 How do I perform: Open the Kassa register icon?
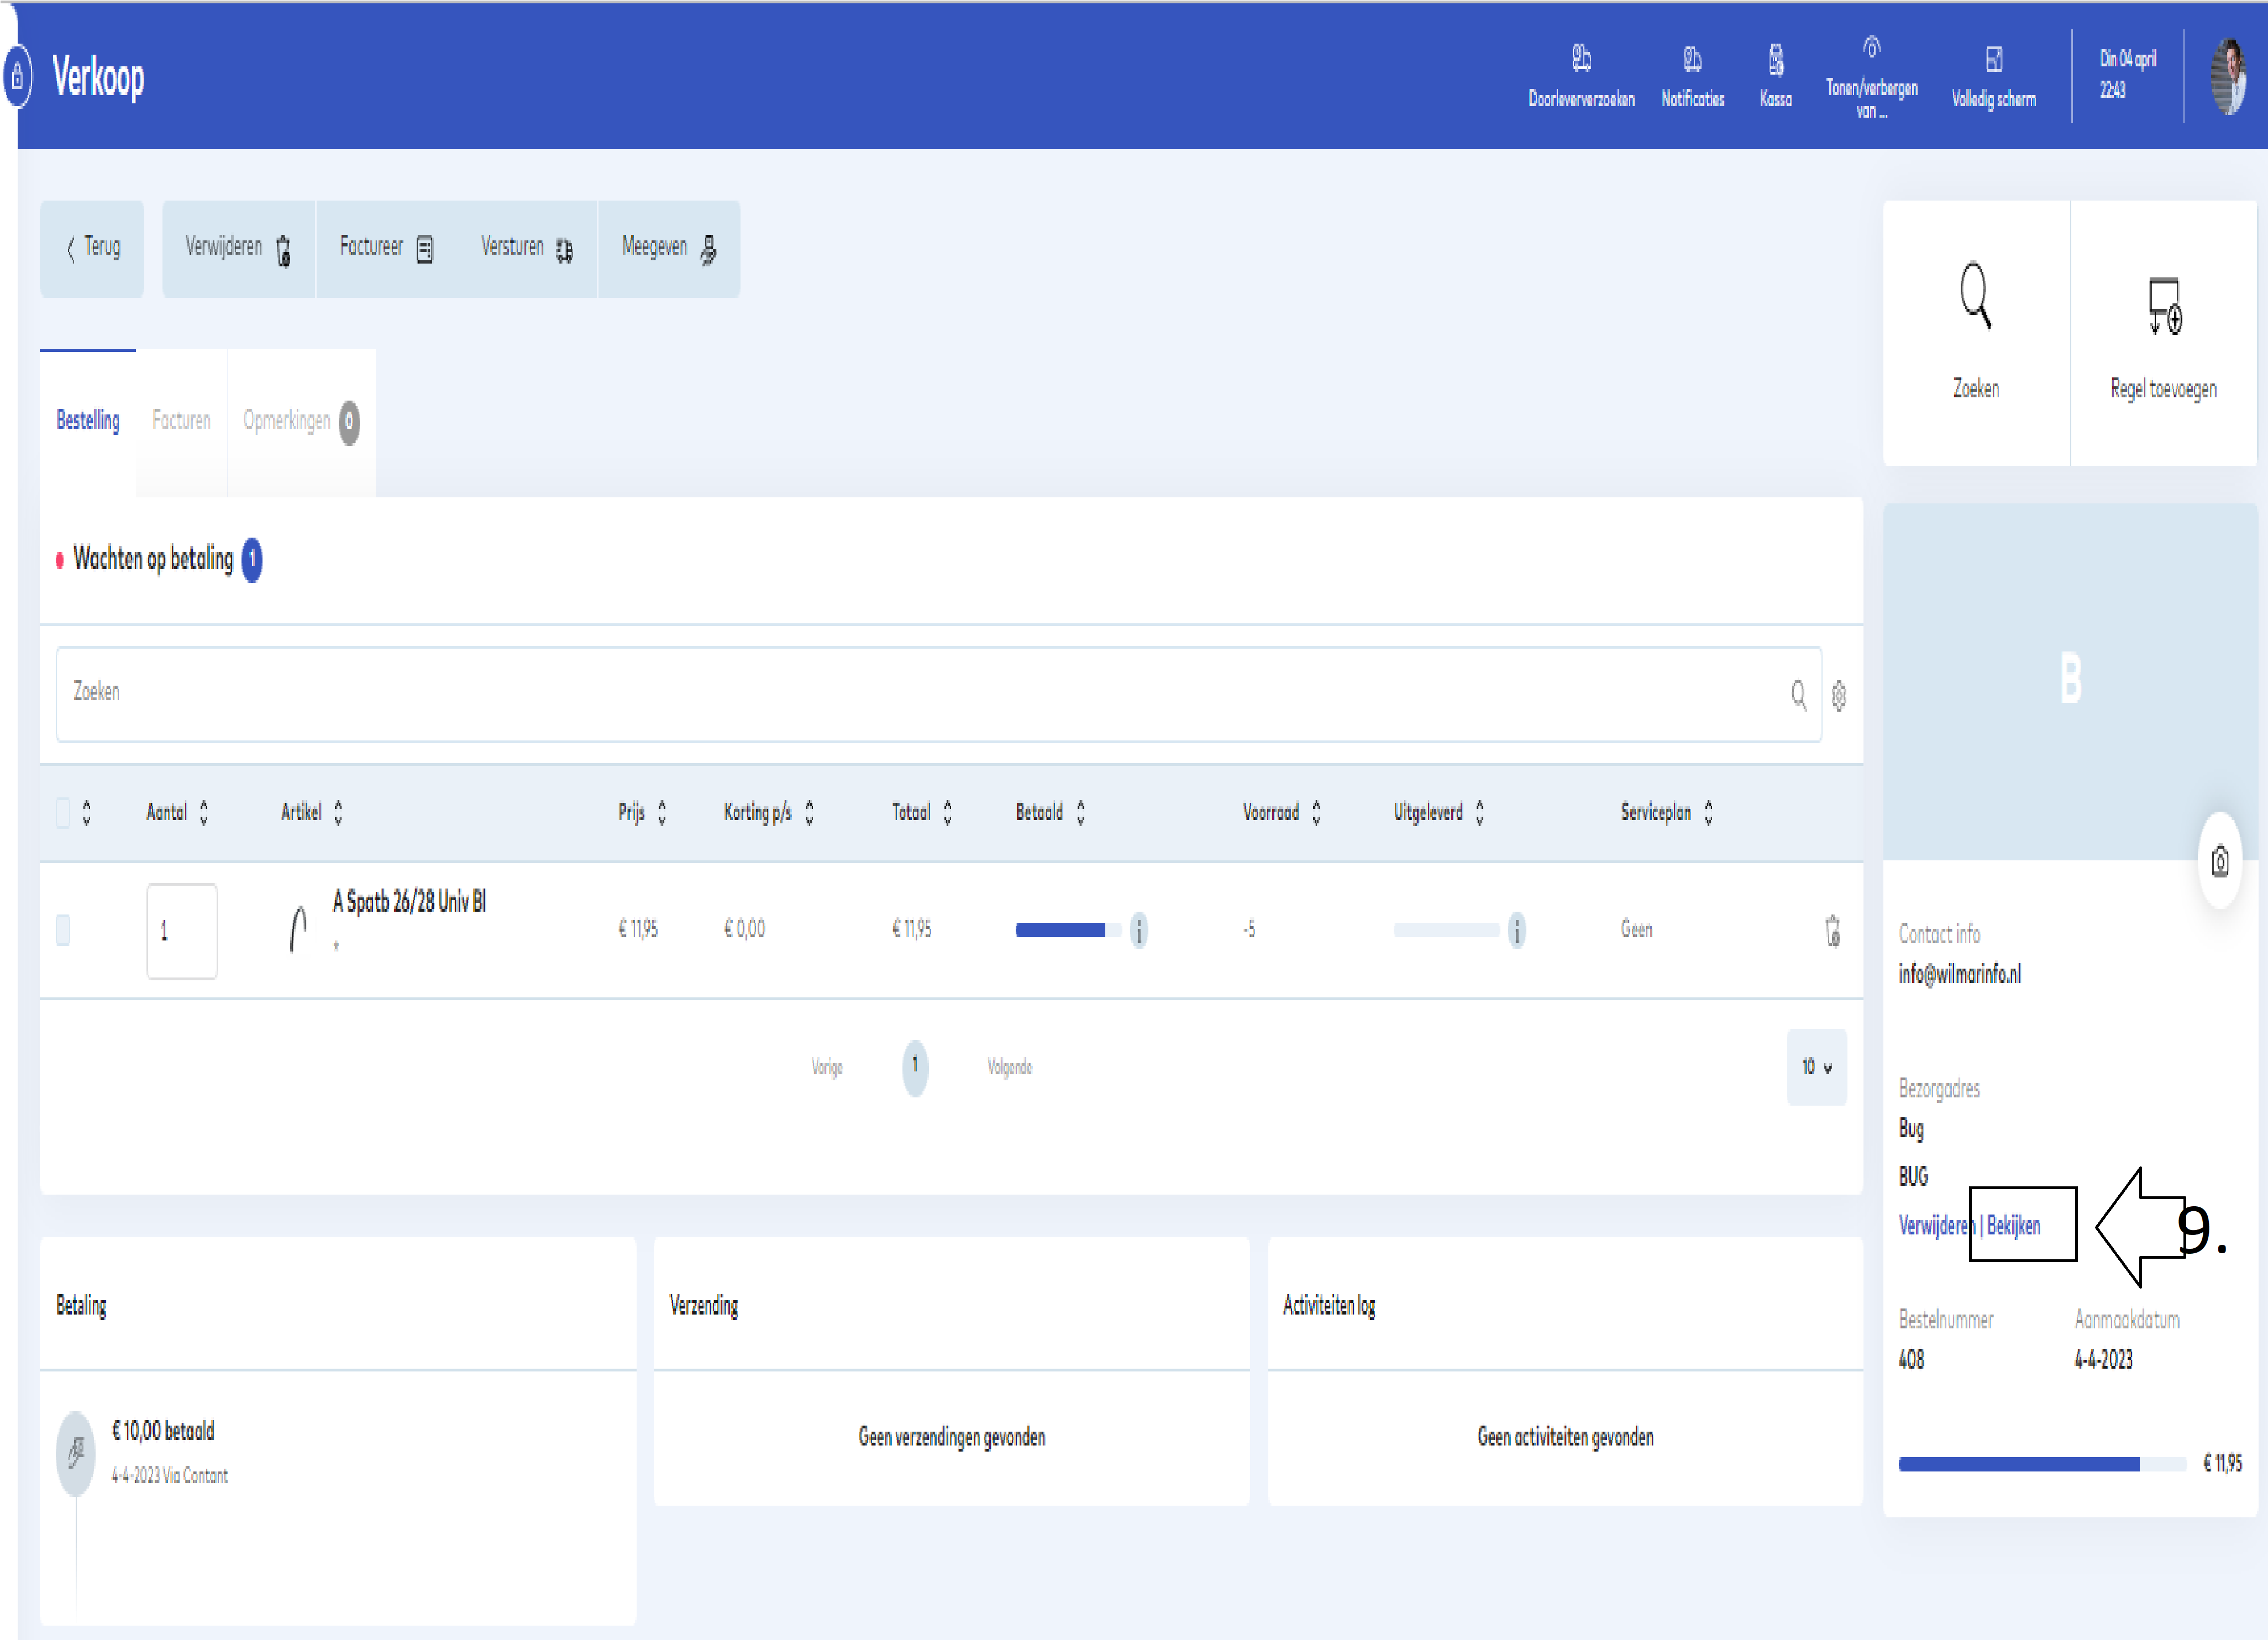(x=1776, y=60)
